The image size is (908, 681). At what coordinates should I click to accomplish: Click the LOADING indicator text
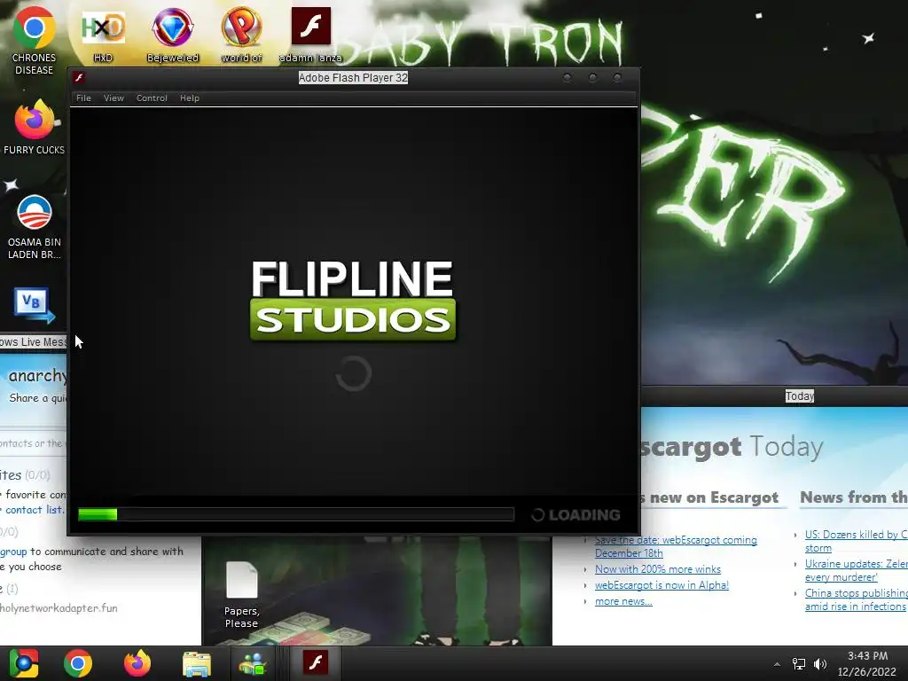coord(583,515)
